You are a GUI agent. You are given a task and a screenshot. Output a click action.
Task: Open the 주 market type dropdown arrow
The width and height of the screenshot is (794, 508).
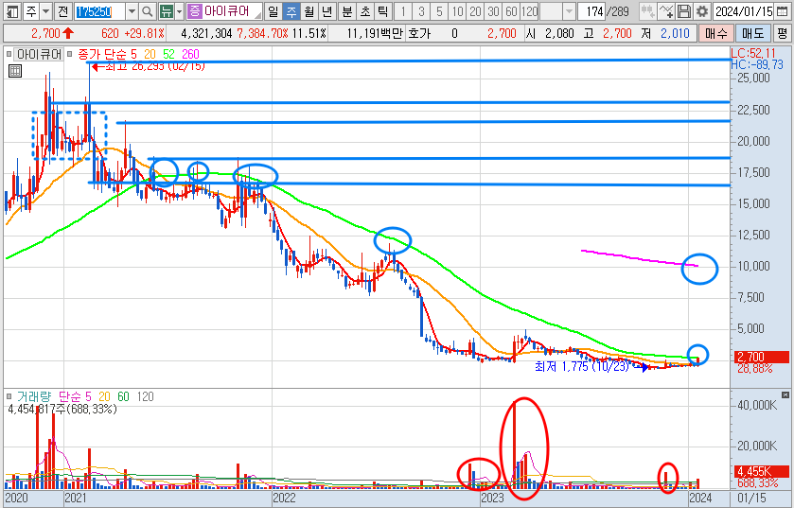[46, 11]
